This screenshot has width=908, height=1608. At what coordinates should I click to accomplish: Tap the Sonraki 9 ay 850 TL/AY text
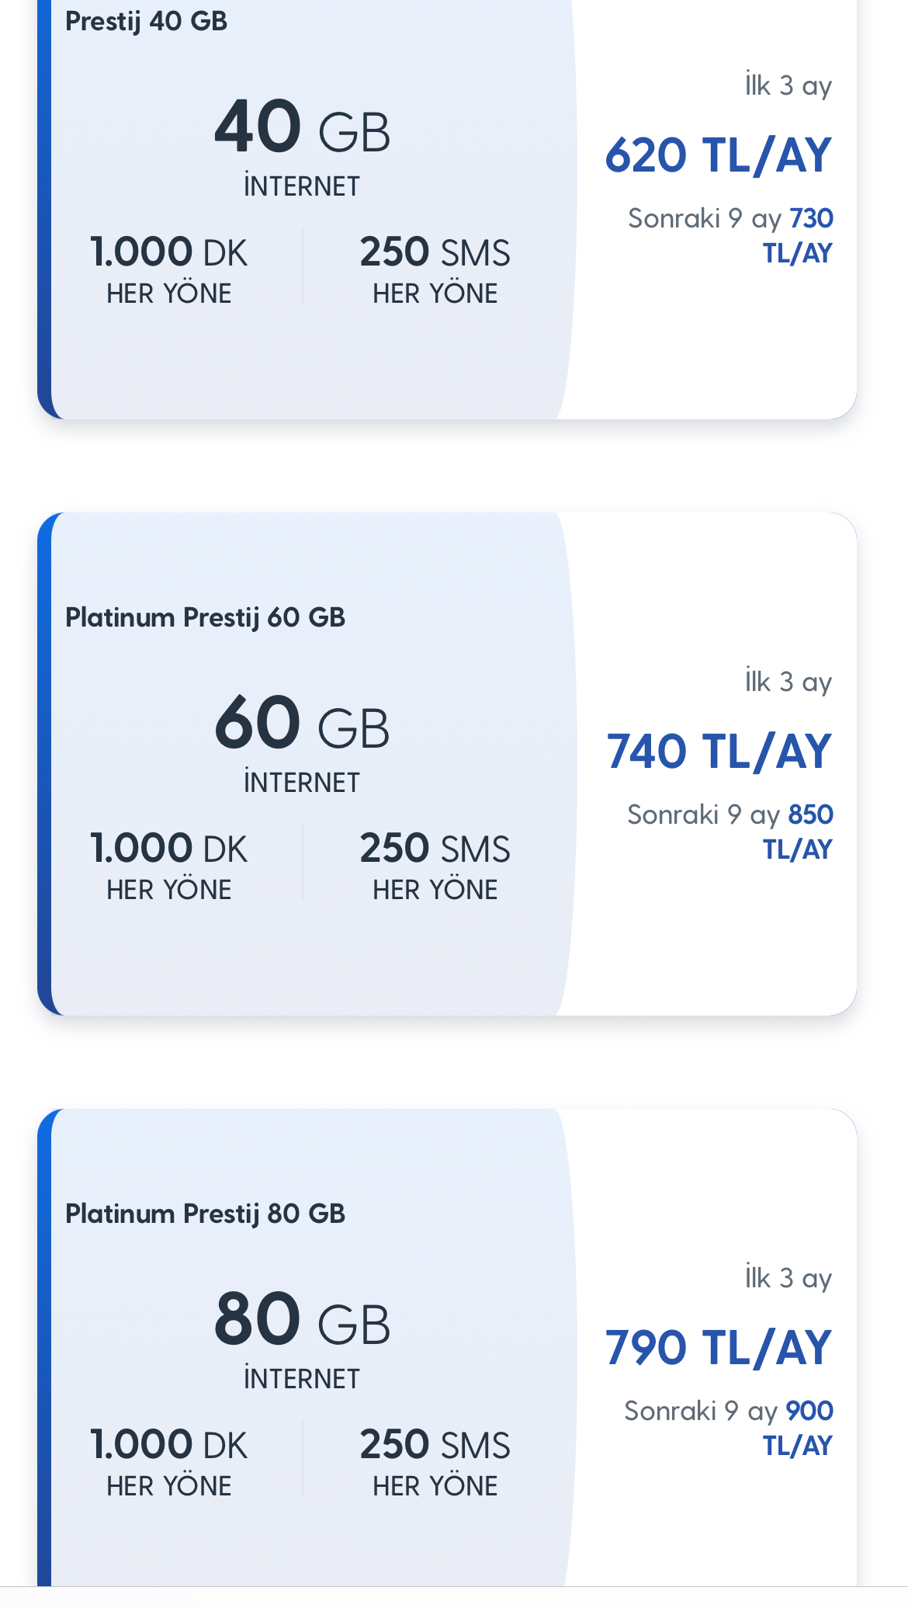pyautogui.click(x=730, y=832)
